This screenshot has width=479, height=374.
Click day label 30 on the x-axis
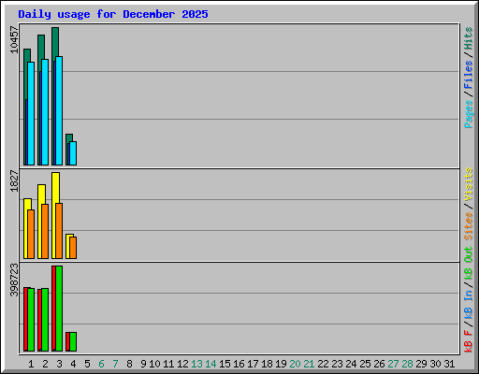click(x=435, y=364)
